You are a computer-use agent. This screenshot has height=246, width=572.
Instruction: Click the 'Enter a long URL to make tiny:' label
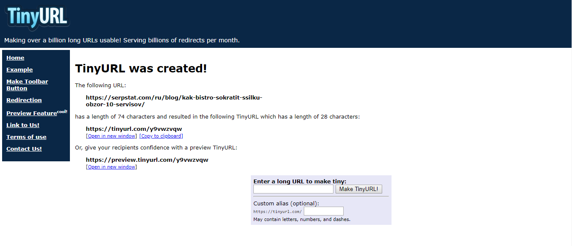[300, 181]
